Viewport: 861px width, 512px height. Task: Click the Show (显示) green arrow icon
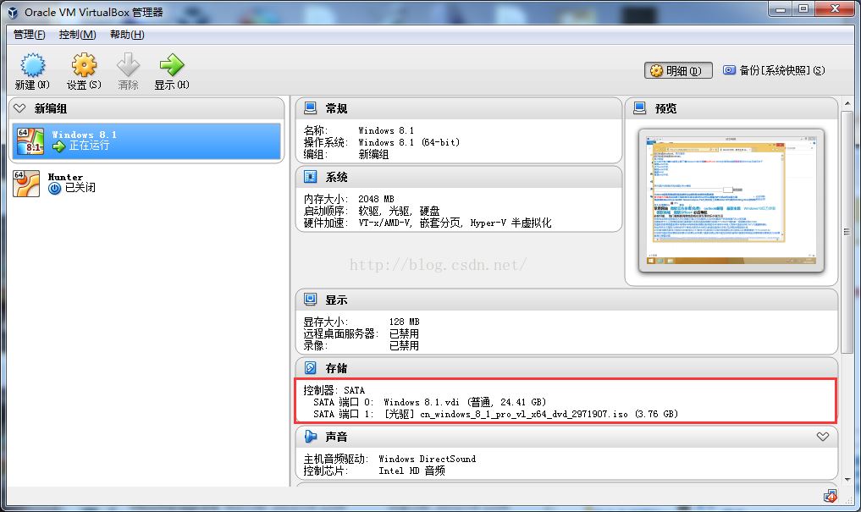click(x=172, y=65)
